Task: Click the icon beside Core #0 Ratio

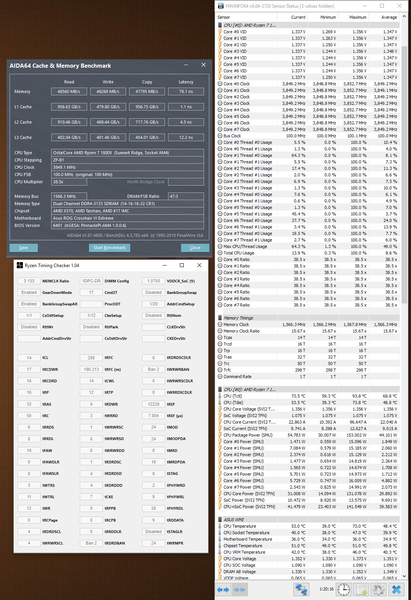Action: [220, 259]
